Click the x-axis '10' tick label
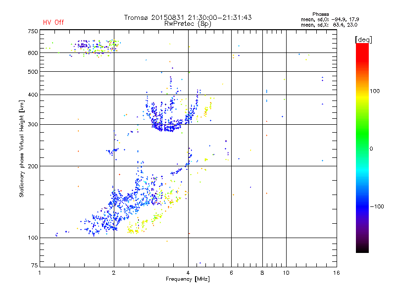 (286, 273)
